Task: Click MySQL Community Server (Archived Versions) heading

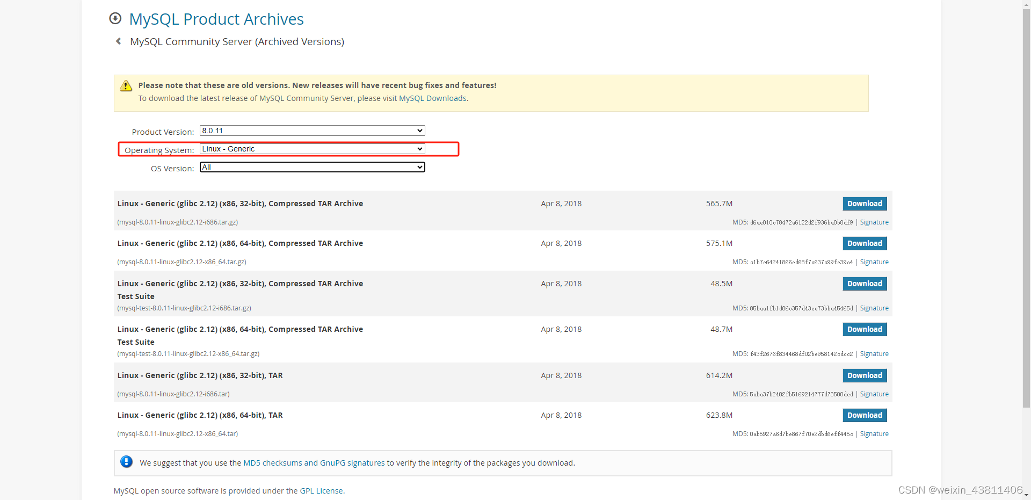Action: pyautogui.click(x=237, y=41)
